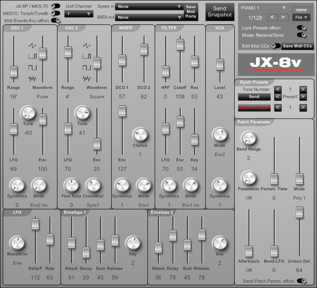The width and height of the screenshot is (317, 288).
Task: Click the Potamento knob
Action: [x=249, y=178]
